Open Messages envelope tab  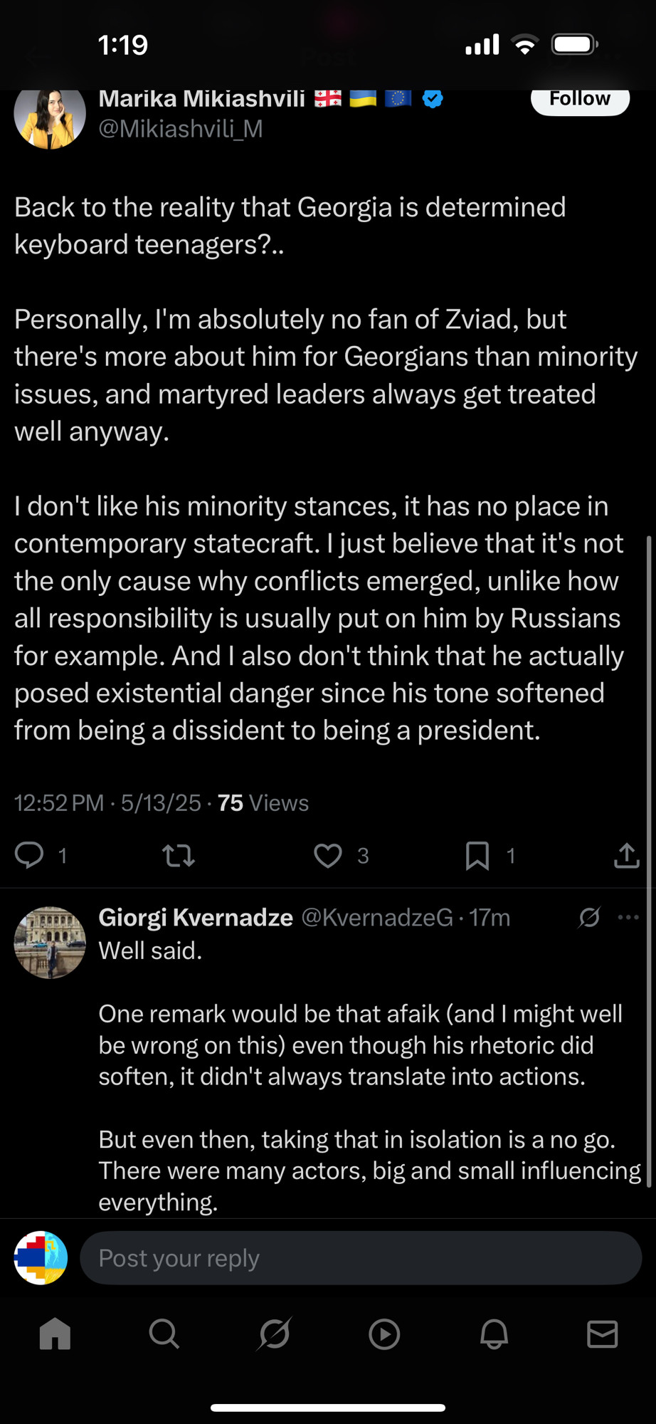click(603, 1334)
